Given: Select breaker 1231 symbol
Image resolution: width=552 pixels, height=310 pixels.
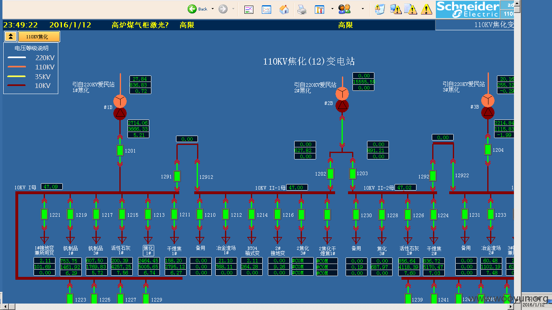Looking at the screenshot, I should pyautogui.click(x=465, y=214).
